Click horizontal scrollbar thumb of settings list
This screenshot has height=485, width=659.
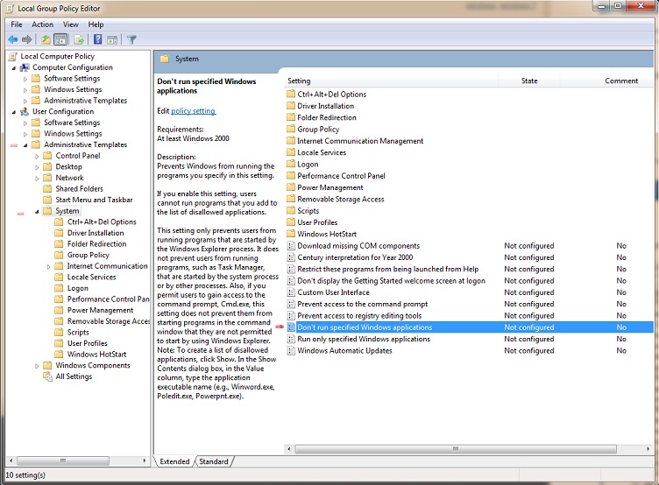click(456, 449)
